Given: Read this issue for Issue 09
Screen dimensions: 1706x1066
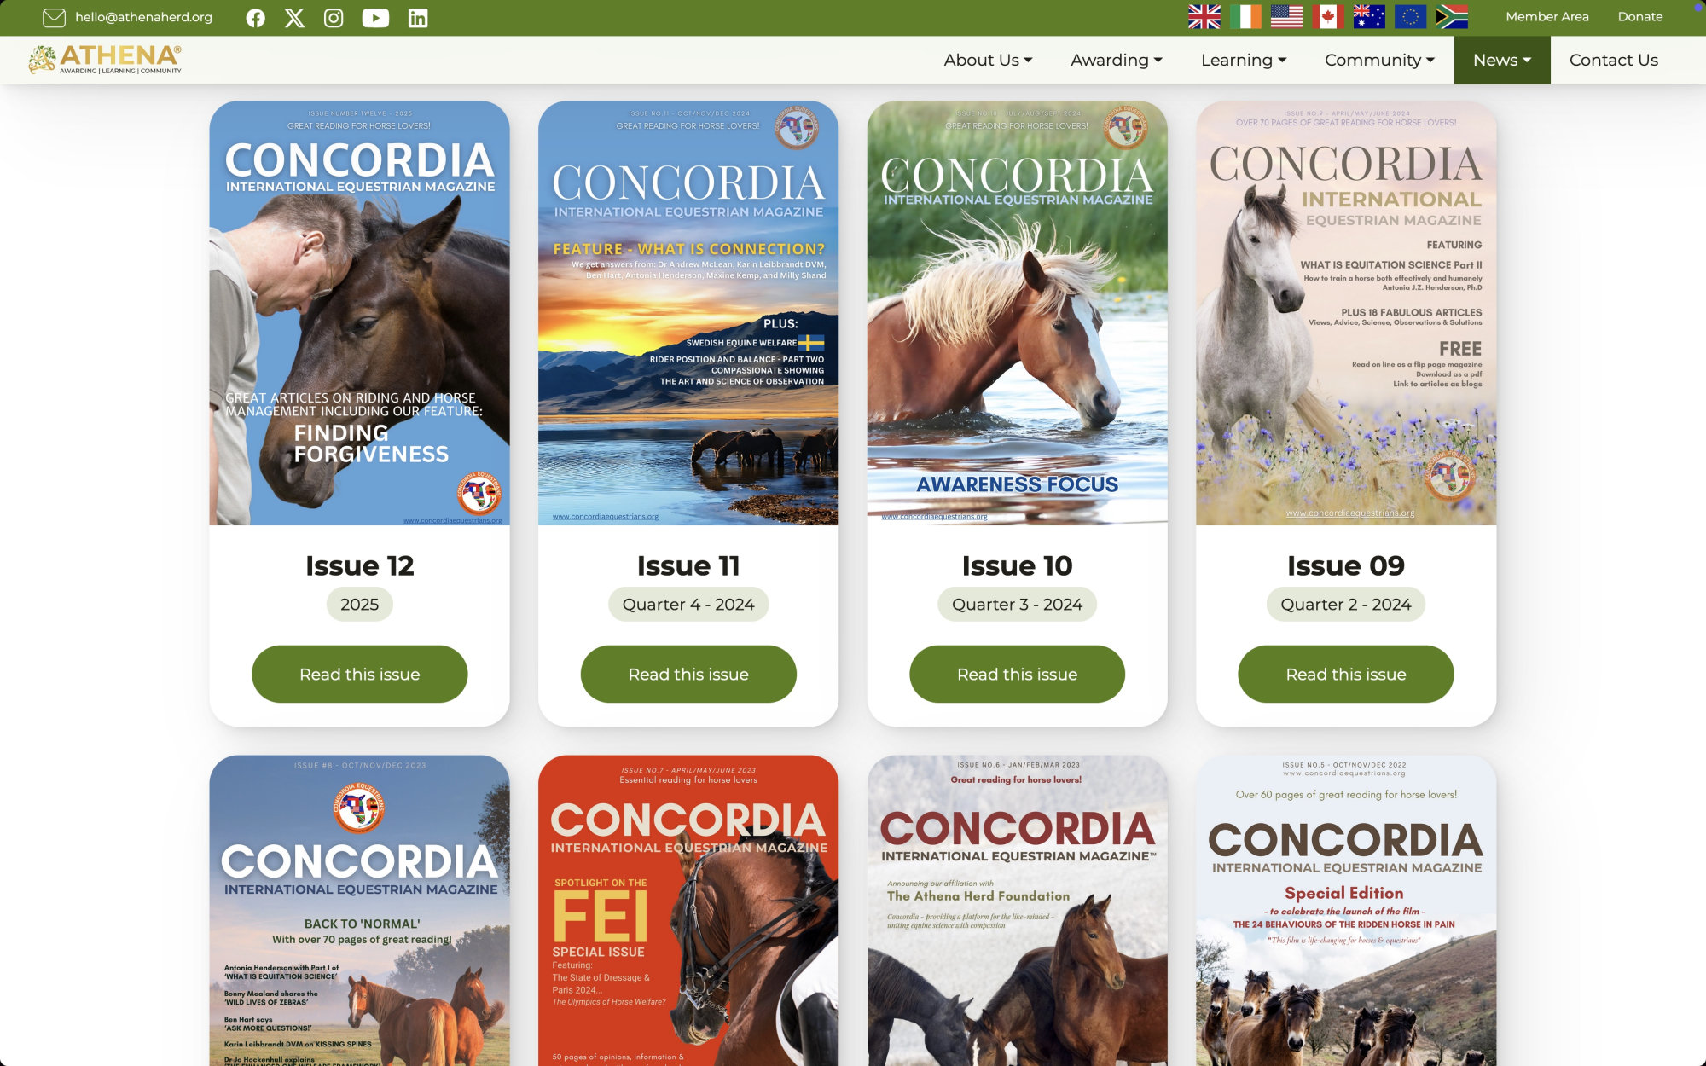Looking at the screenshot, I should pyautogui.click(x=1346, y=674).
